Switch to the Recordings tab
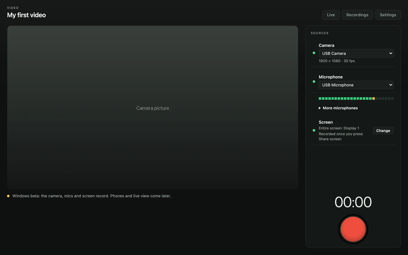 (x=357, y=15)
